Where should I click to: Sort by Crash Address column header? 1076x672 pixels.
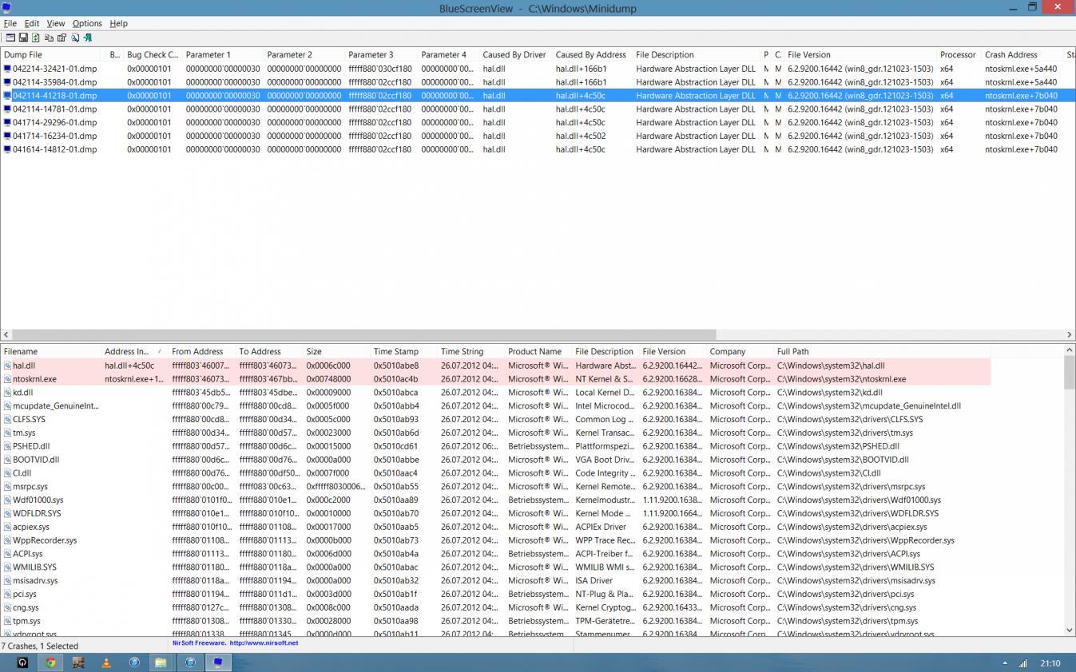[x=1022, y=55]
